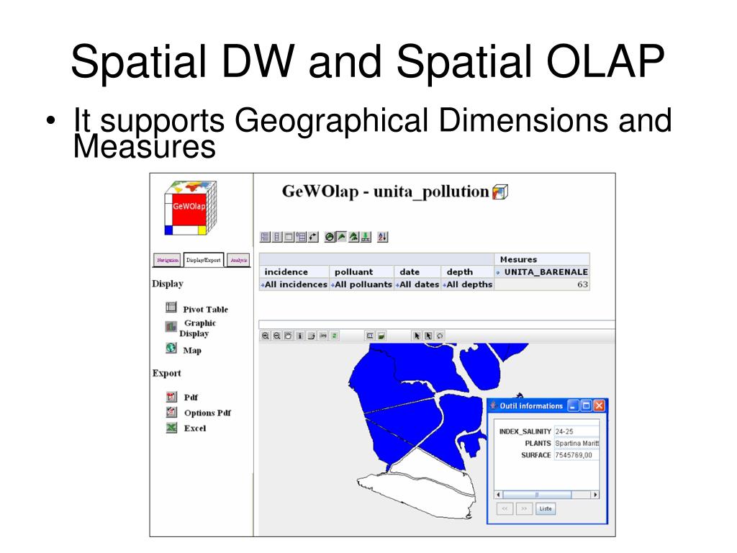Expand the UNITA_BARENALE measure
The width and height of the screenshot is (737, 553).
498,272
